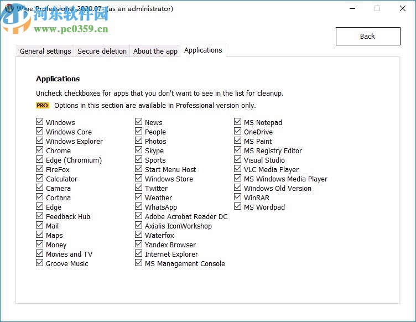This screenshot has height=322, width=416.
Task: Uncheck the WinRAR checkbox
Action: (x=237, y=197)
